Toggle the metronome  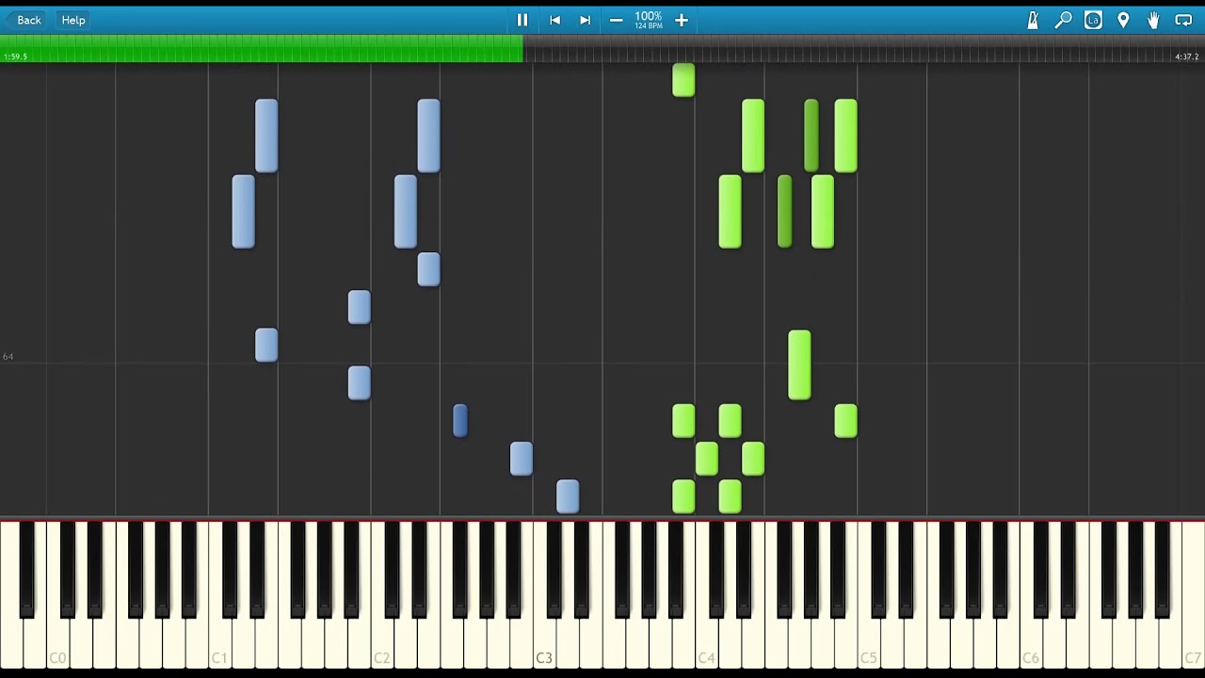(x=1033, y=20)
